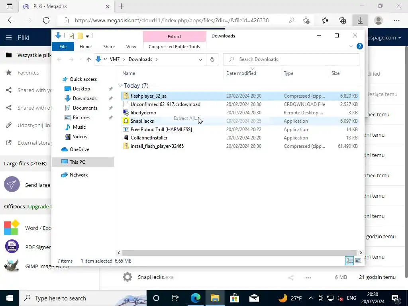The height and width of the screenshot is (306, 408).
Task: Open Quick access in navigation pane
Action: (x=83, y=79)
